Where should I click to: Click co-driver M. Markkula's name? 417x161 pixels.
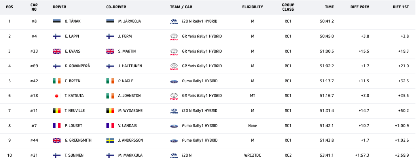(x=129, y=155)
